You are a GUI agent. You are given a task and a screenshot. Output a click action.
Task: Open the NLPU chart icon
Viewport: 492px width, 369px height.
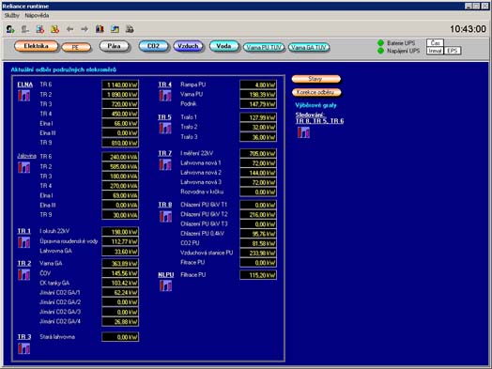165,285
